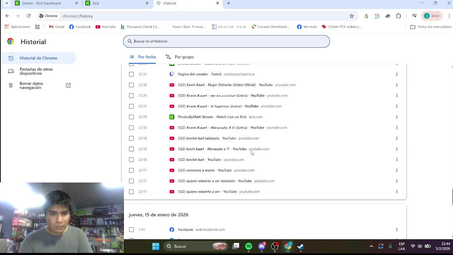Open three-dot menu for Mujer Distante entry
This screenshot has height=255, width=453.
click(x=397, y=85)
